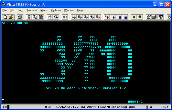
Task: Click the icon right of the refresh icon
Action: (56, 17)
